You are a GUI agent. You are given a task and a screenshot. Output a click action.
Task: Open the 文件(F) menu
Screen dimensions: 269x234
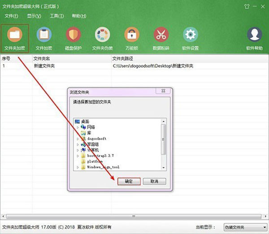(11, 16)
